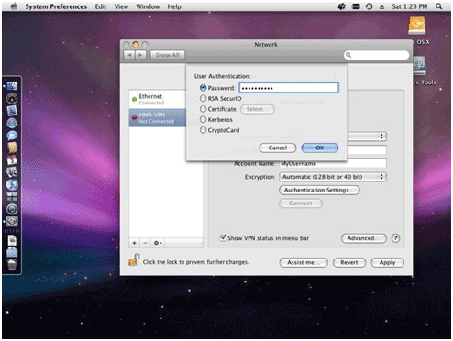
Task: Open Finder from the Dock
Action: coord(12,86)
